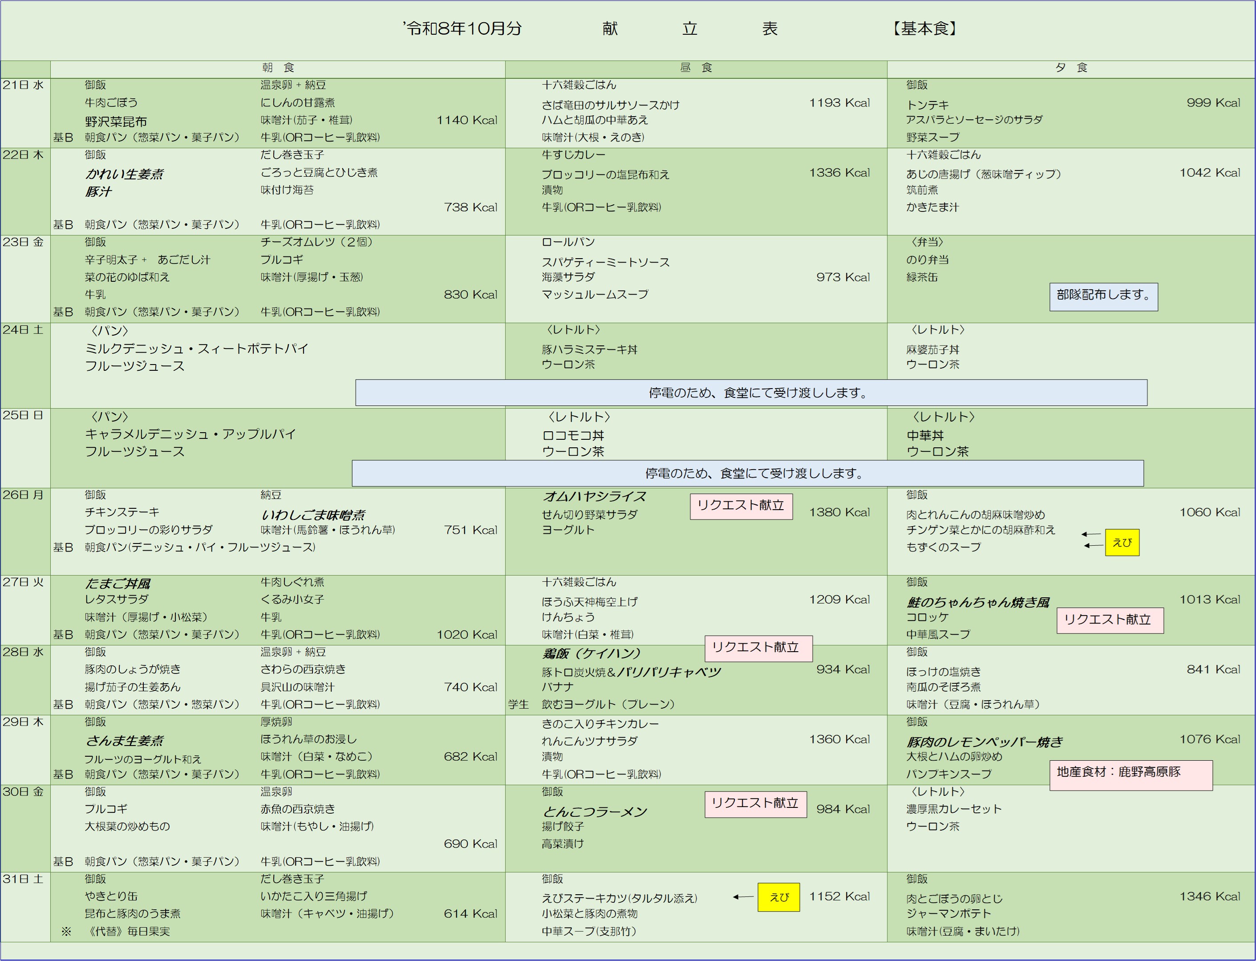Select the '1380 Kcal' value in the 26日 lunch

tap(839, 512)
